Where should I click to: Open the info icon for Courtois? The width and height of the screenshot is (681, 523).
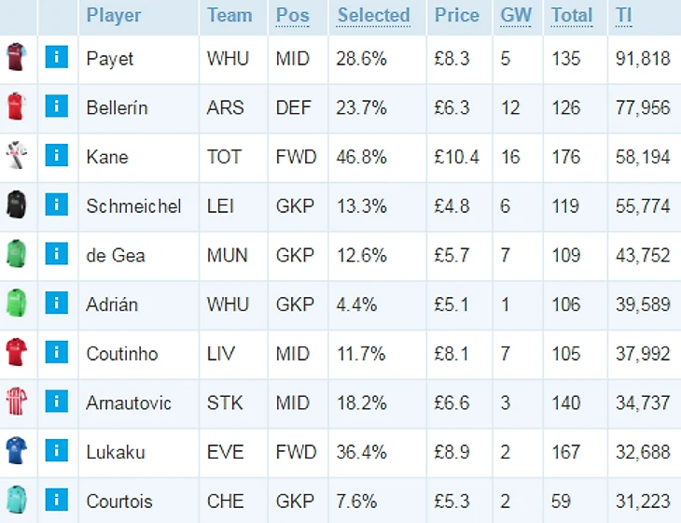pos(57,499)
